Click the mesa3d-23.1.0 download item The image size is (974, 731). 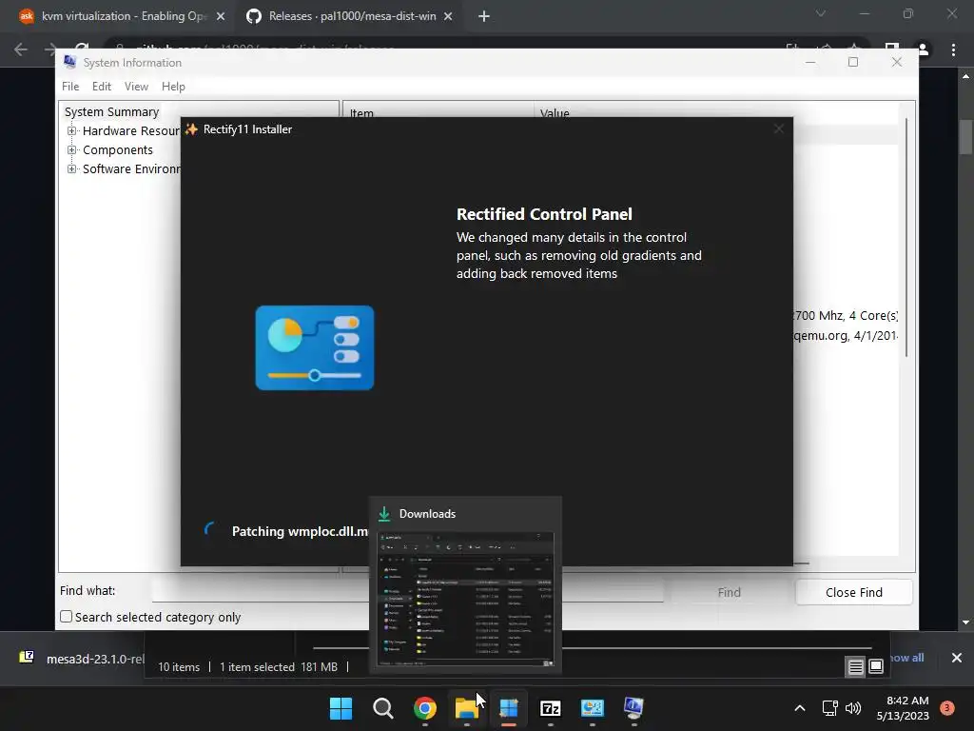click(x=82, y=659)
